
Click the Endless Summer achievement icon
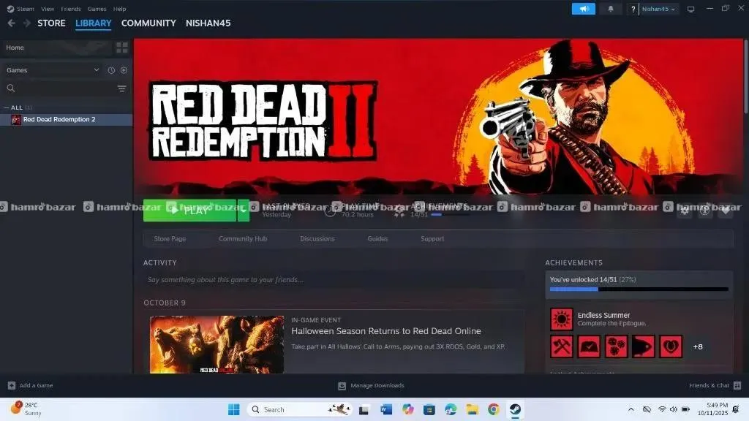(562, 319)
